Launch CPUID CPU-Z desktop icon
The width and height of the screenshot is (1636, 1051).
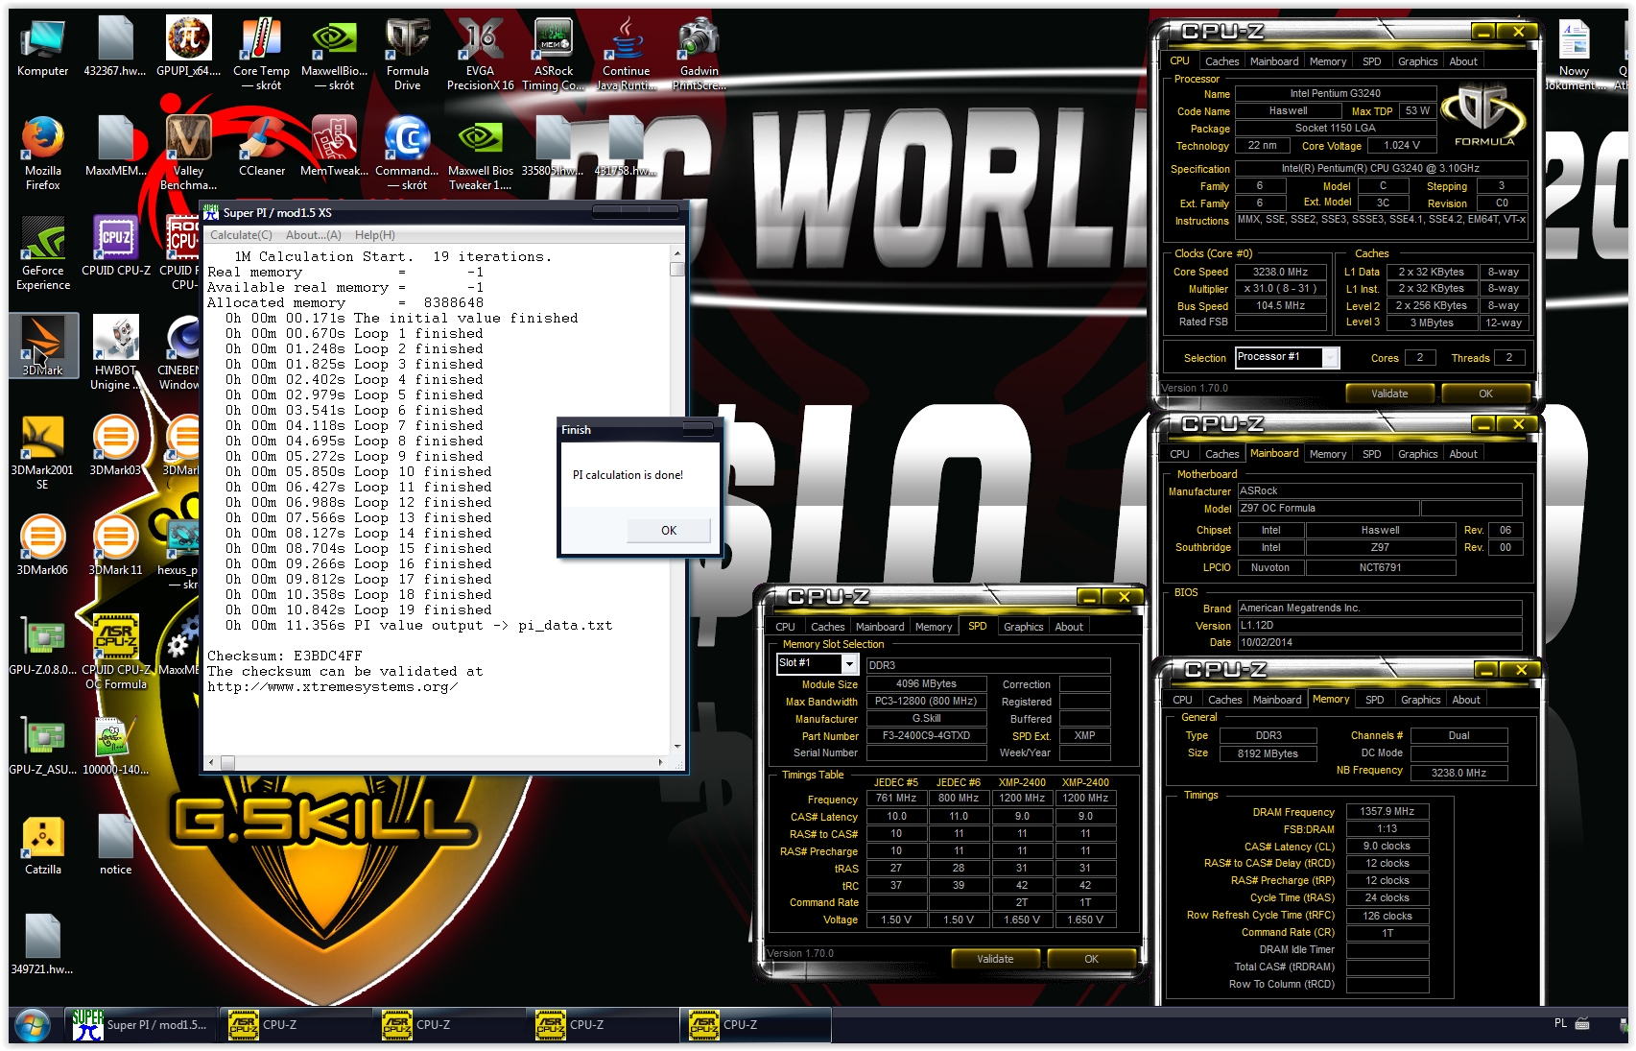[115, 248]
